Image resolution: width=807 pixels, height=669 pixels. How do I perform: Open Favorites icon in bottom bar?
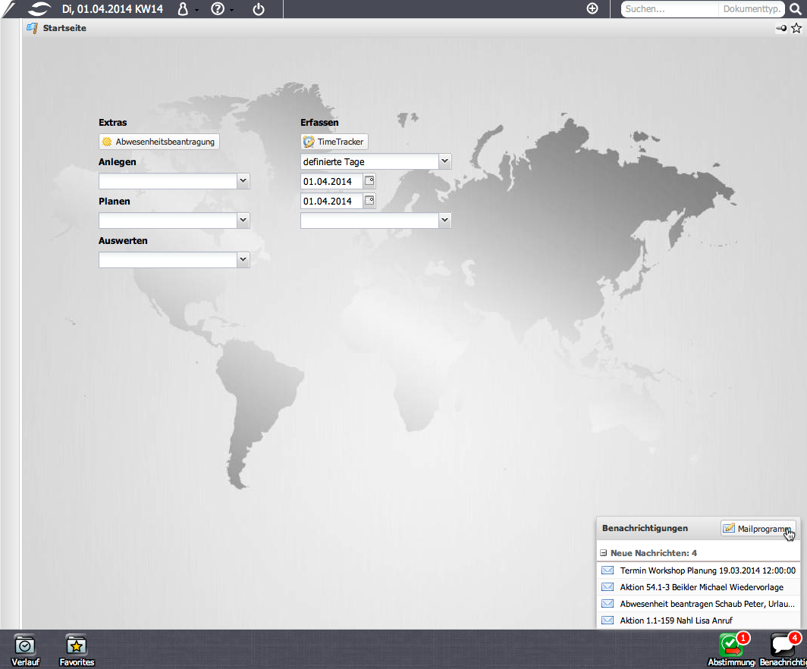point(77,646)
